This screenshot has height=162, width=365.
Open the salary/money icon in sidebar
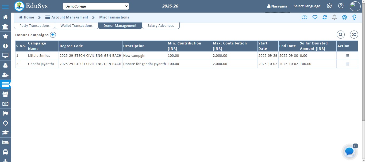click(x=6, y=104)
